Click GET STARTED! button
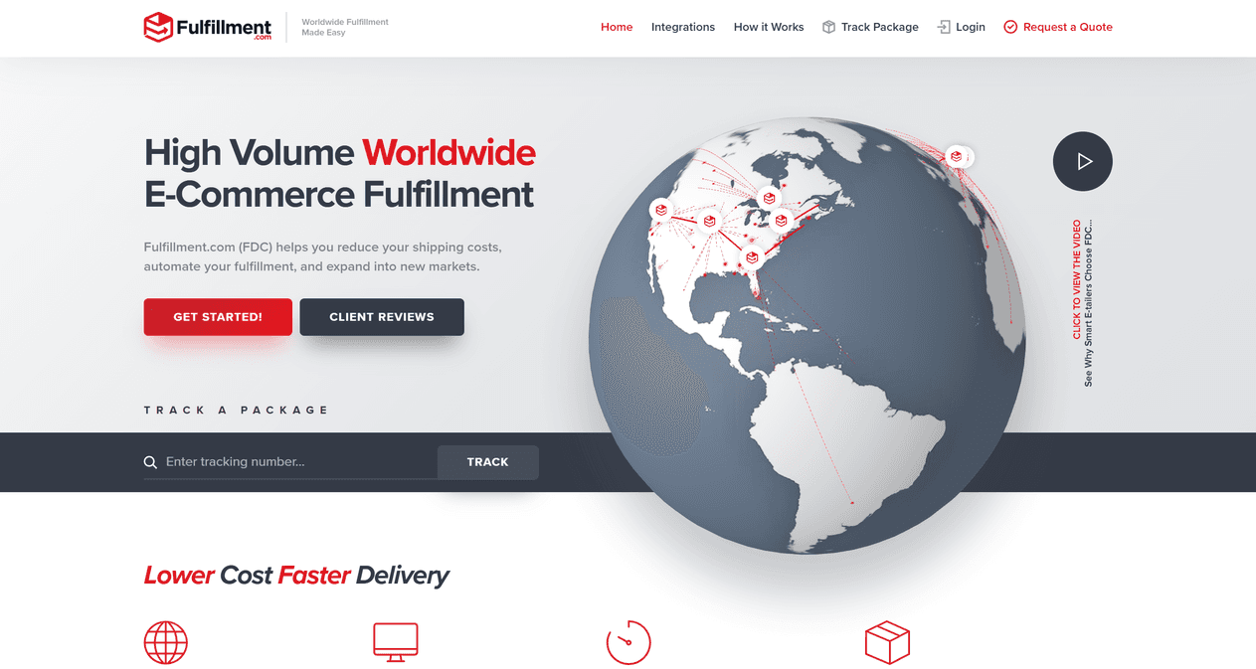The height and width of the screenshot is (669, 1256). click(218, 316)
